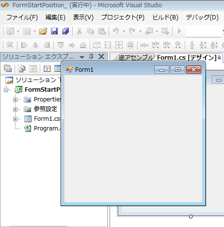Open the Navigate Backward dropdown arrow
224x227 pixels.
click(157, 31)
